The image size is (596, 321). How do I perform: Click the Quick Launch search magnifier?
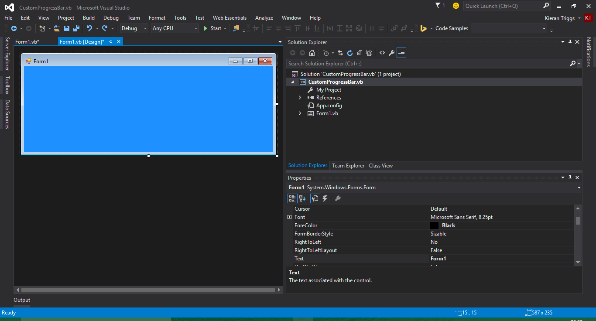546,6
